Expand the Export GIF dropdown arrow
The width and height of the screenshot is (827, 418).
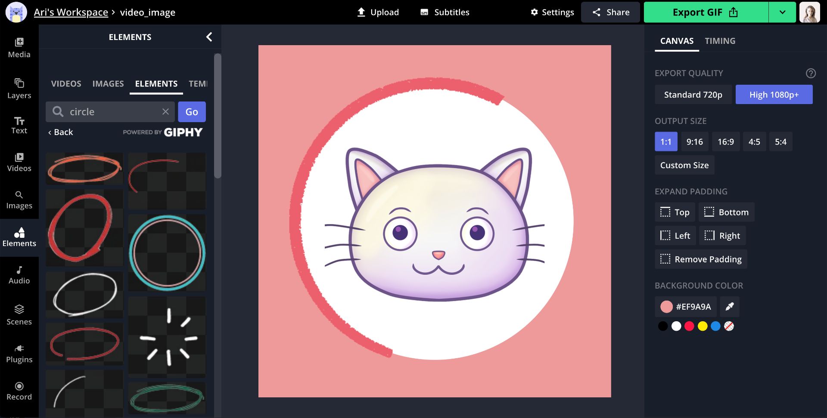coord(782,12)
